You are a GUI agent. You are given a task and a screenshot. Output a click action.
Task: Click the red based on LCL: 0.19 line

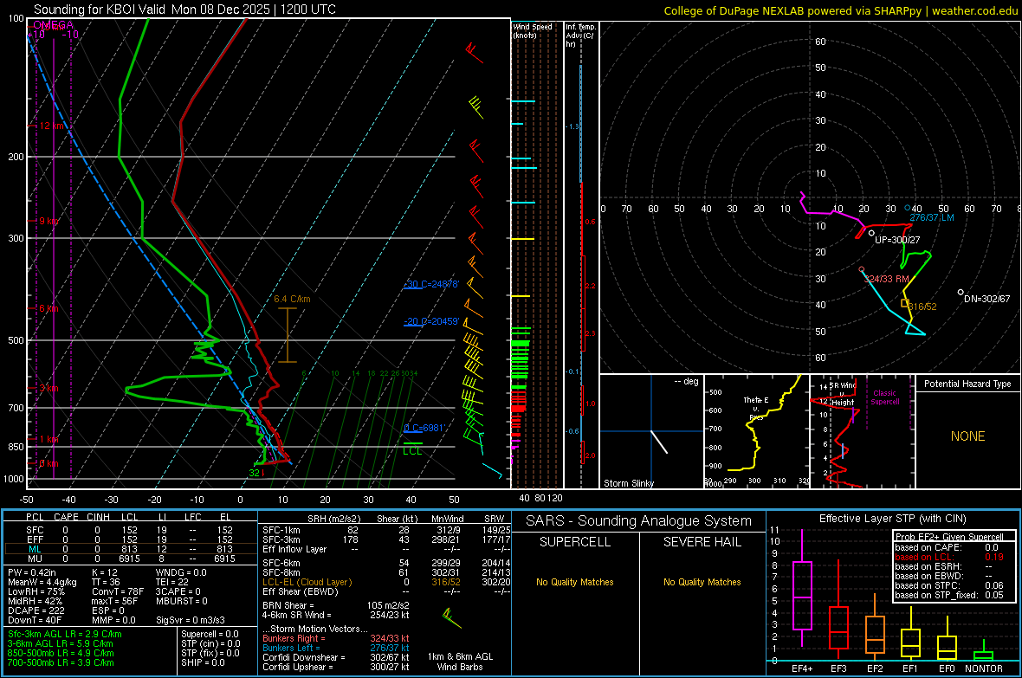(949, 557)
